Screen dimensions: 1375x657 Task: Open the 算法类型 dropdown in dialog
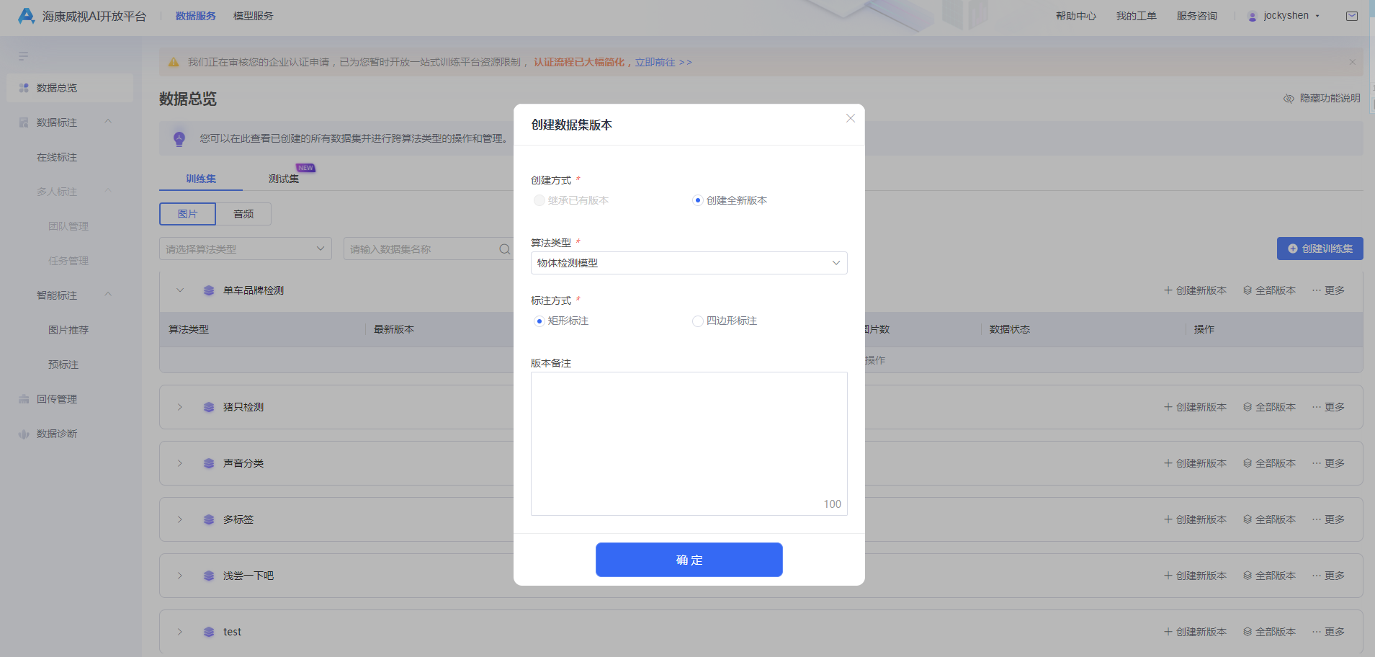689,263
